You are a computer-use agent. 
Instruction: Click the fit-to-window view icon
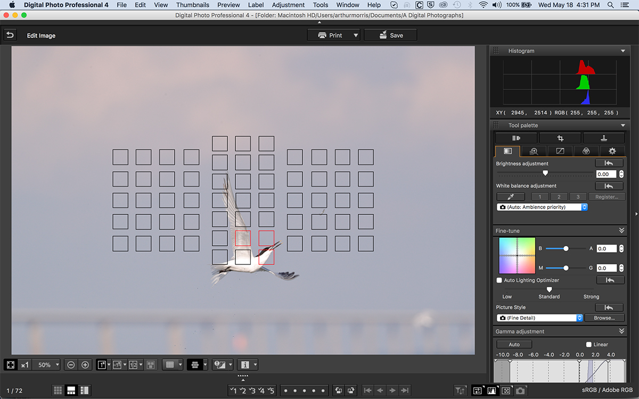pos(11,365)
